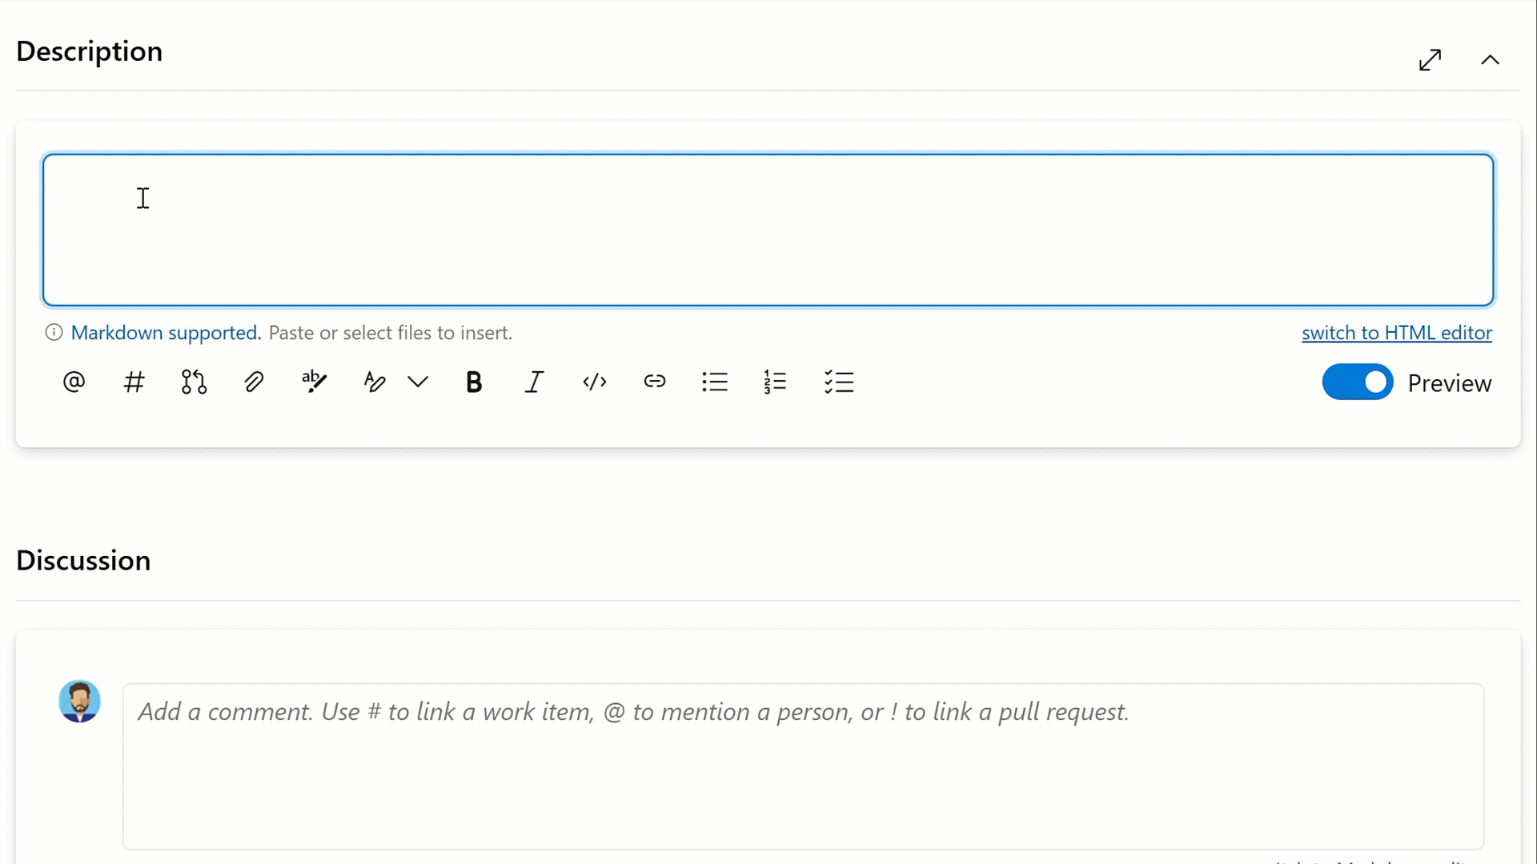Image resolution: width=1537 pixels, height=864 pixels.
Task: Create a bulleted list
Action: [715, 382]
